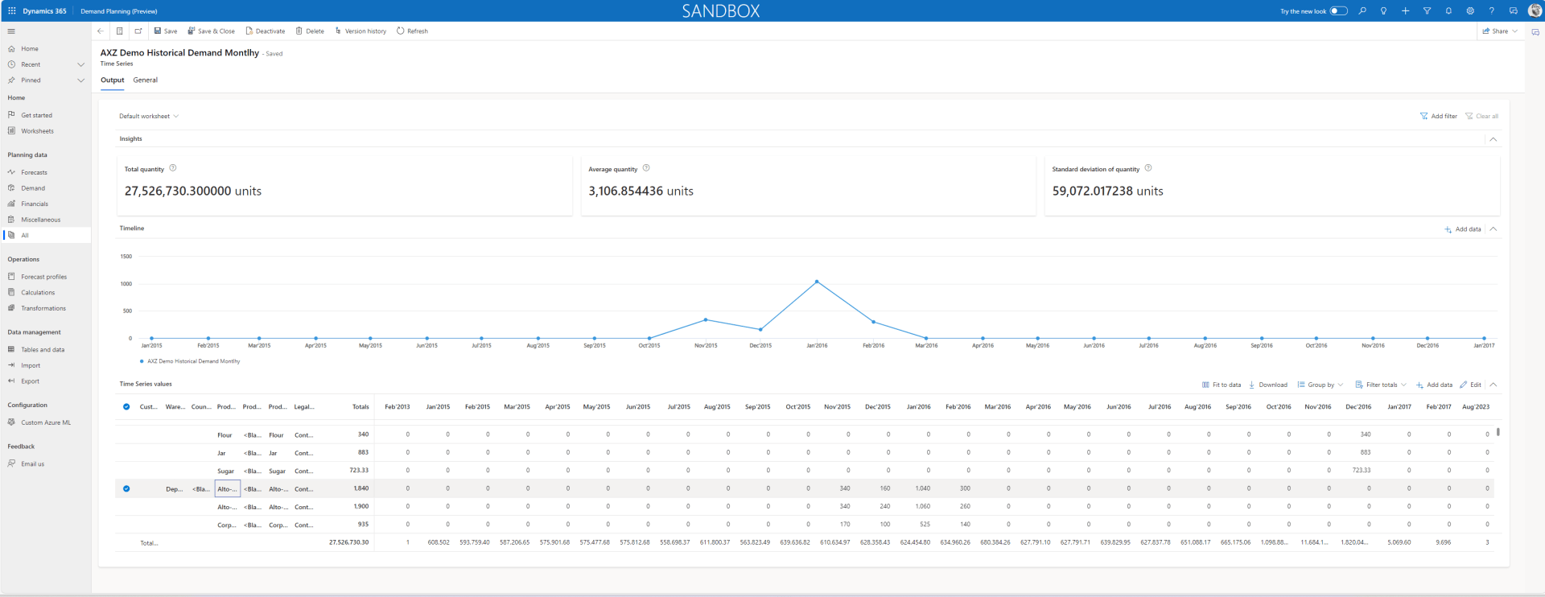Click the back arrow in command bar

click(101, 31)
